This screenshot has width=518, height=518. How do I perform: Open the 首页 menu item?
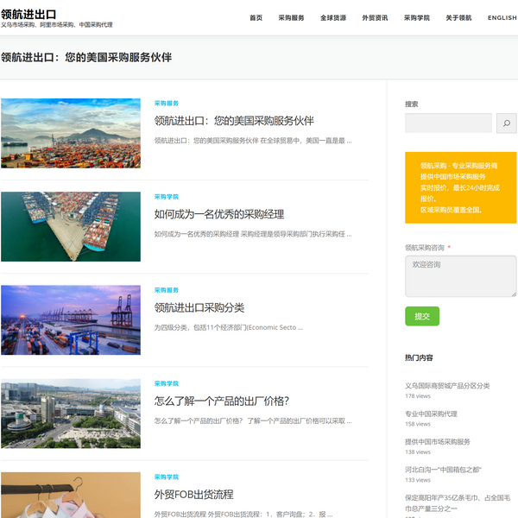click(256, 17)
